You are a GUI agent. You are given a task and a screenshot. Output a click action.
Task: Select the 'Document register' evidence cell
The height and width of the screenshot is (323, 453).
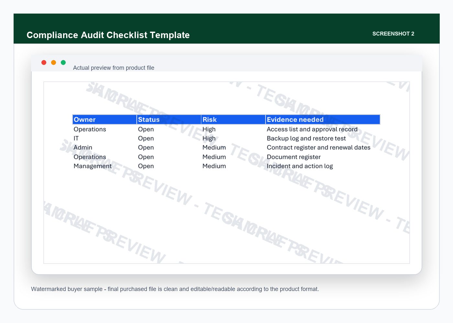point(294,157)
